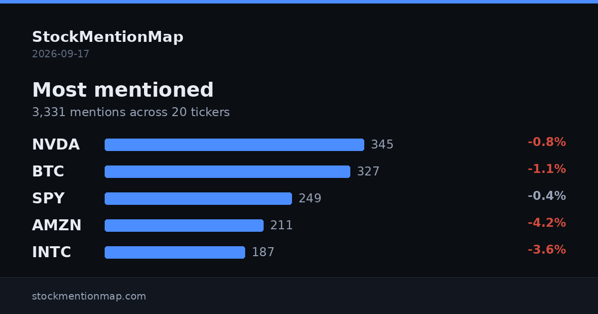Click the SPY mentions bar

coord(198,198)
